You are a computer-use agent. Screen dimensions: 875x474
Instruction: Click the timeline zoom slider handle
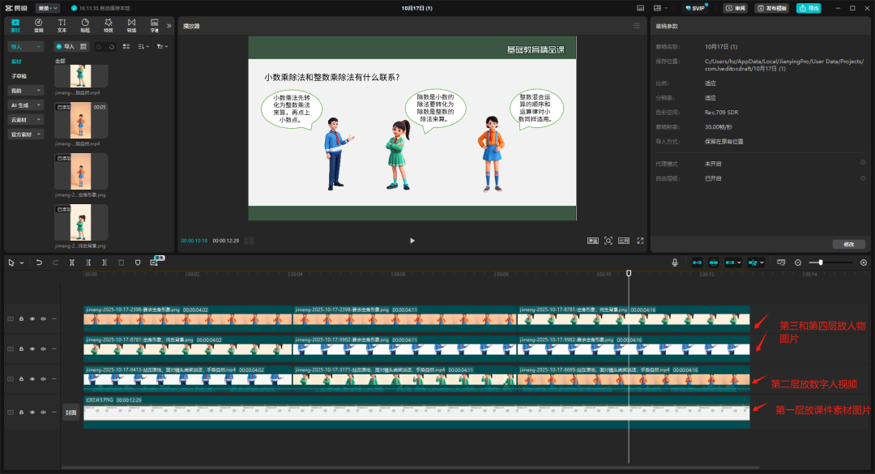pos(821,263)
